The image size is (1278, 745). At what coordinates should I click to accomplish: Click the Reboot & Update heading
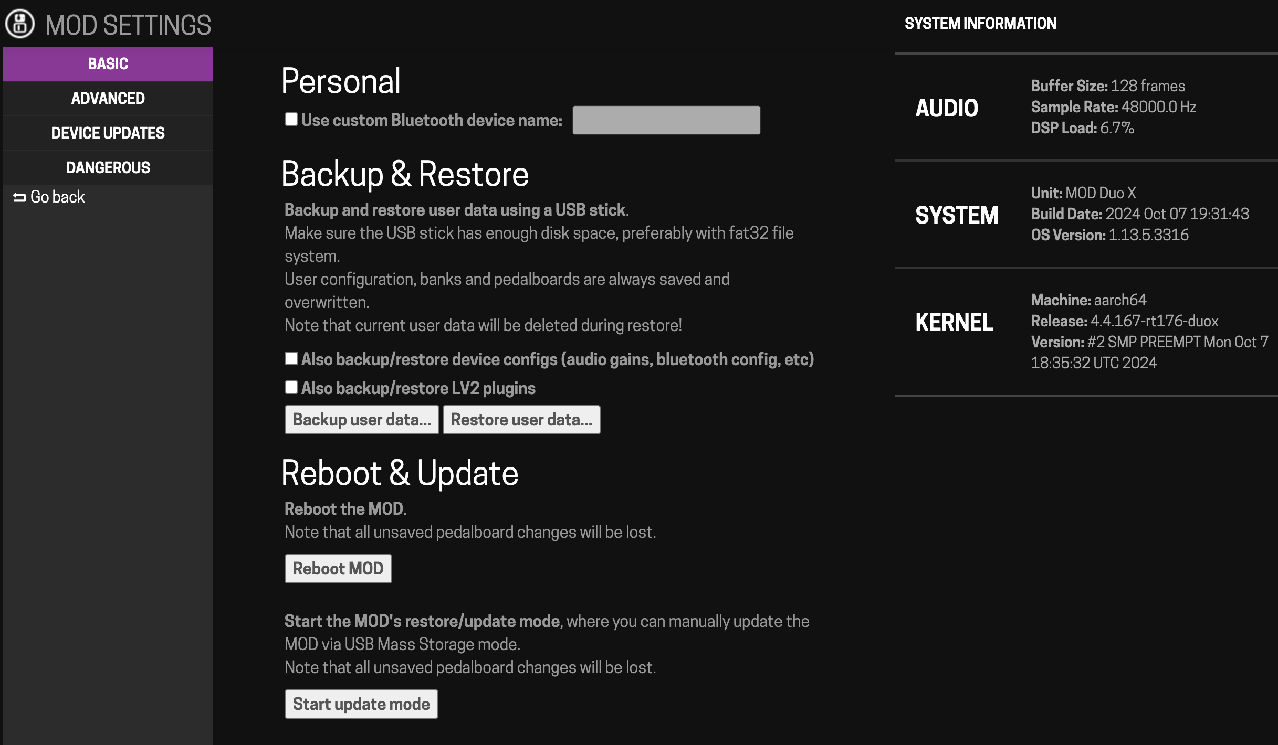pos(400,473)
